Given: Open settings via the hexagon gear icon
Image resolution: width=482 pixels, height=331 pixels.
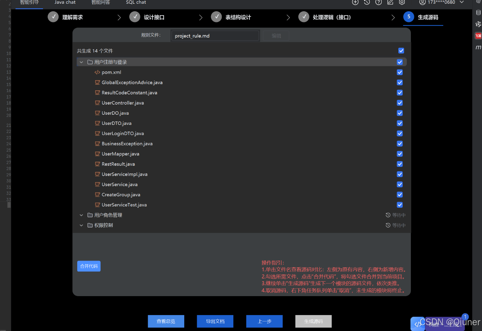Looking at the screenshot, I should pyautogui.click(x=402, y=2).
